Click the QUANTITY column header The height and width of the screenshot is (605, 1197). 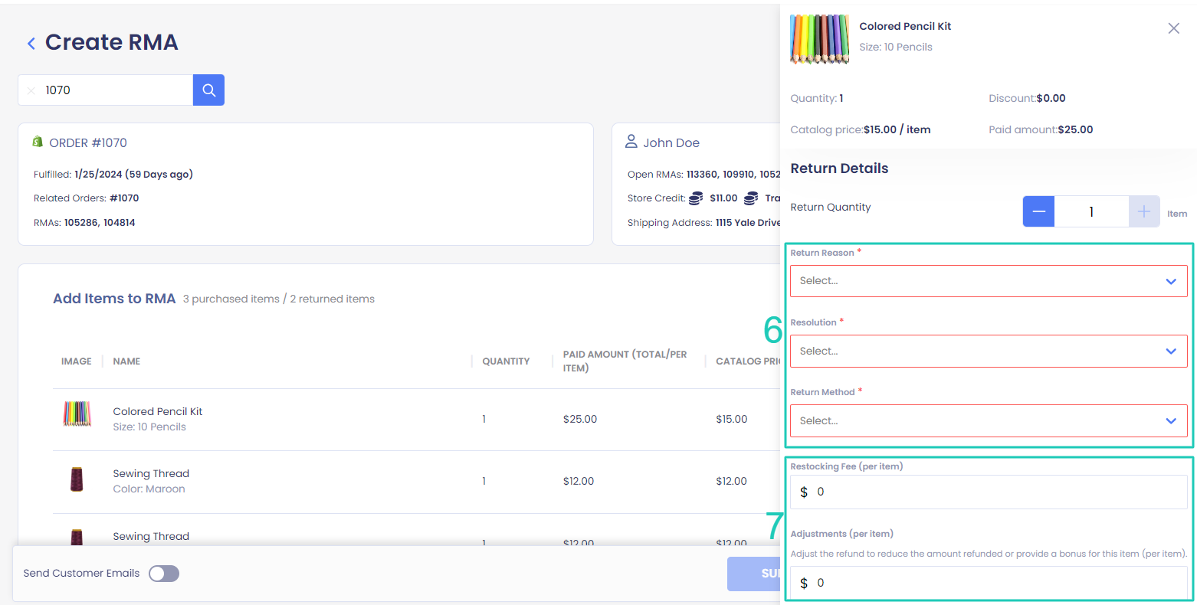[506, 361]
